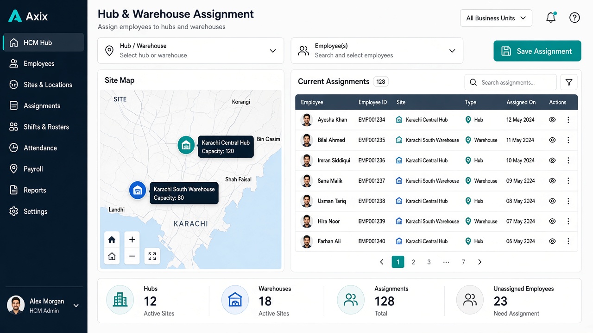Click the Unassigned Employees icon

[470, 300]
